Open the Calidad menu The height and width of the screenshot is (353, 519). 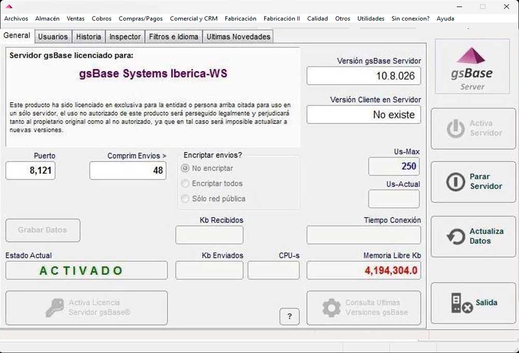[318, 19]
